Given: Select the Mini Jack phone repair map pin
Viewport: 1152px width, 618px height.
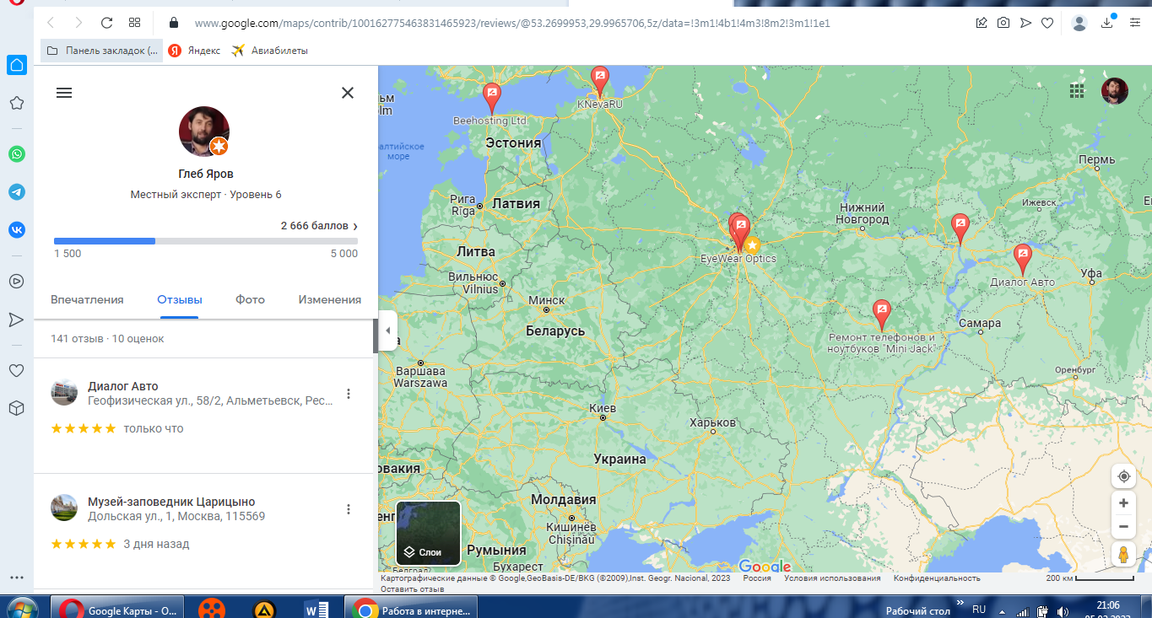Looking at the screenshot, I should coord(882,314).
